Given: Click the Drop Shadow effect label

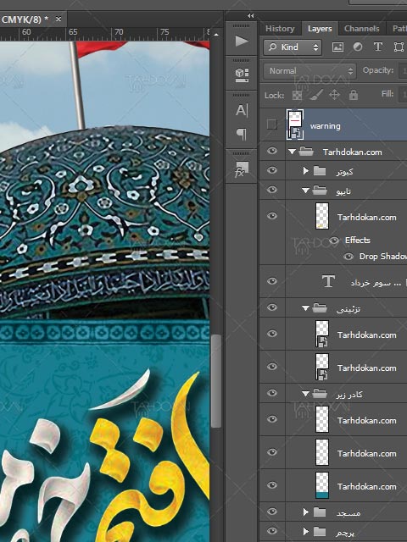Looking at the screenshot, I should [382, 257].
